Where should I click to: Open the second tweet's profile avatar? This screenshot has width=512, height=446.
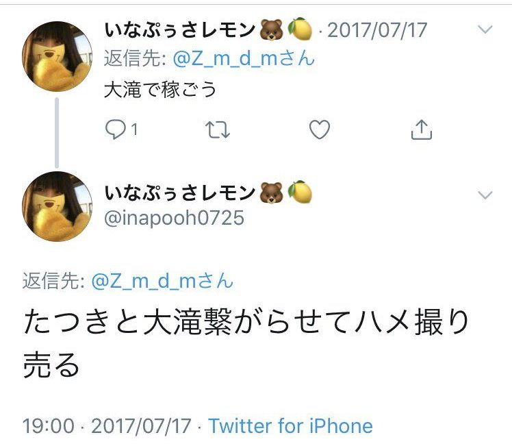[57, 206]
